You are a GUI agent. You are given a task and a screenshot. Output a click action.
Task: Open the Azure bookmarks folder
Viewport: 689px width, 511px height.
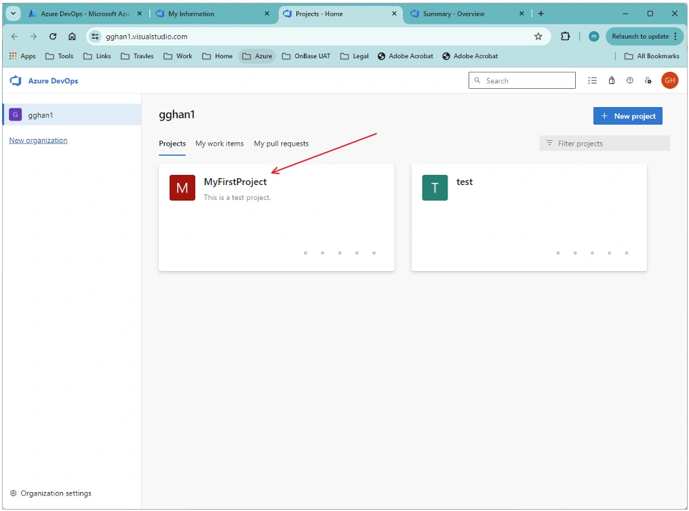(257, 56)
